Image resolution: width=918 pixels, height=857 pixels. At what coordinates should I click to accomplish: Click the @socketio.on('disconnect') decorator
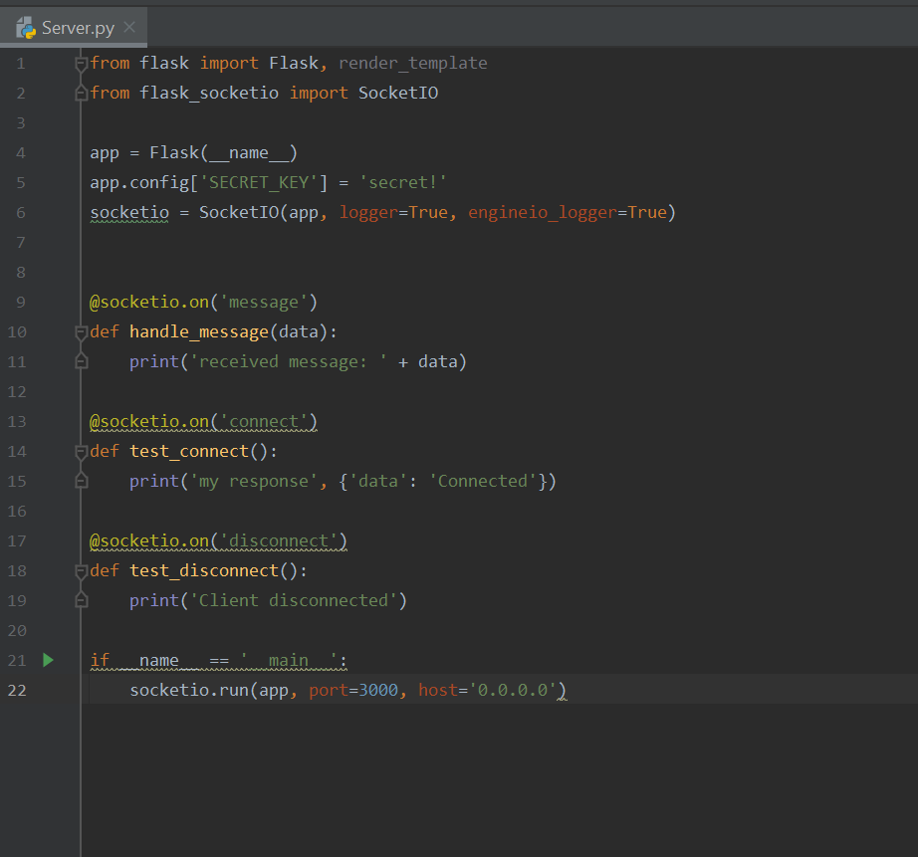218,540
